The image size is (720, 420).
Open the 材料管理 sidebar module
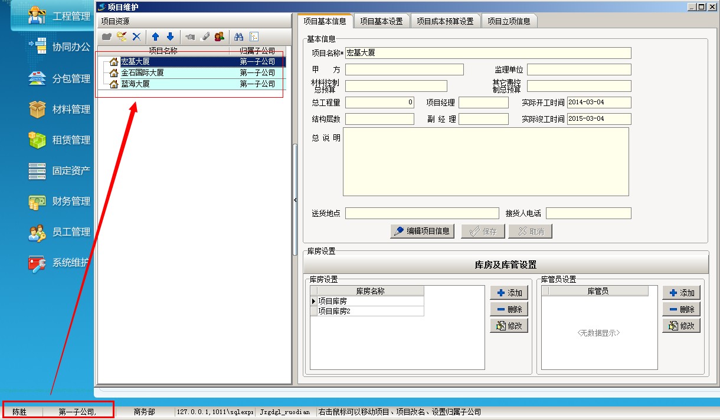click(x=71, y=110)
